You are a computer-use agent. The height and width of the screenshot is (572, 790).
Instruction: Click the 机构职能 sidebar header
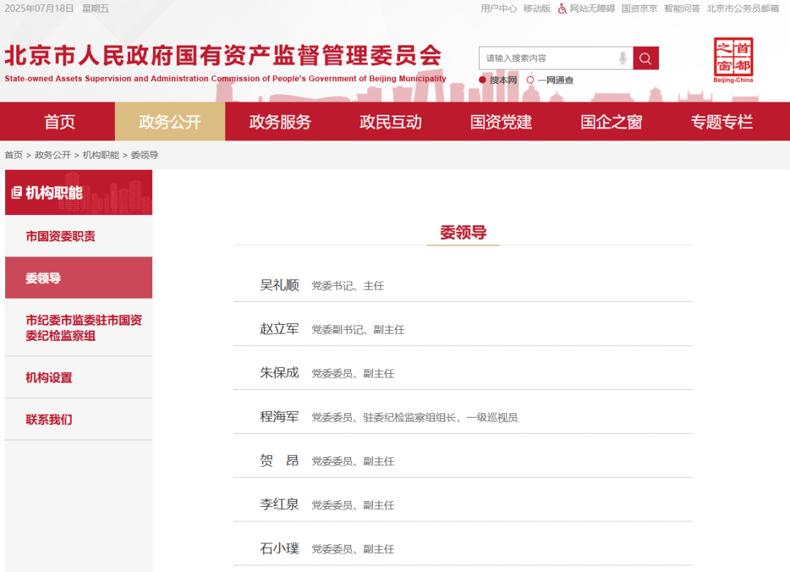(78, 192)
